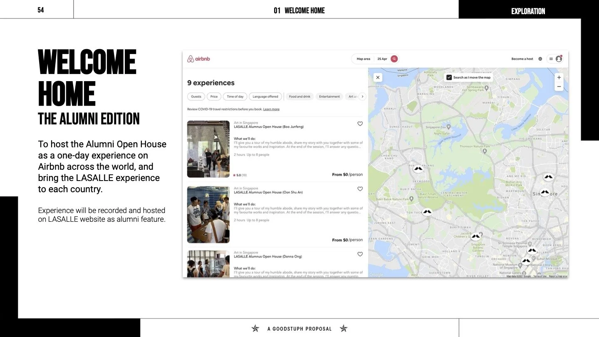Viewport: 599px width, 337px height.
Task: Select the Entertainment category
Action: (x=329, y=97)
